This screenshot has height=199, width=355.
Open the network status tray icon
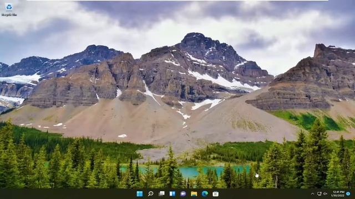(319, 194)
